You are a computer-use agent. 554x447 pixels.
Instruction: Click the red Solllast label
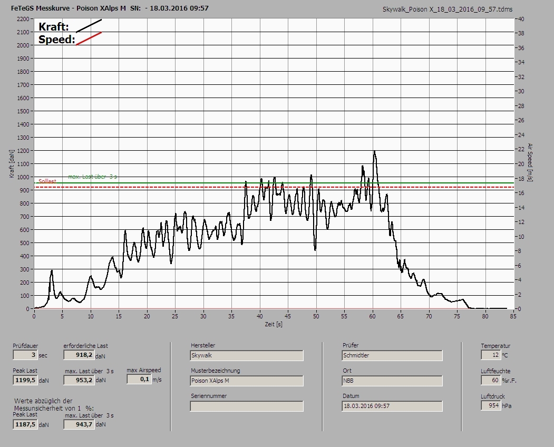(x=47, y=181)
